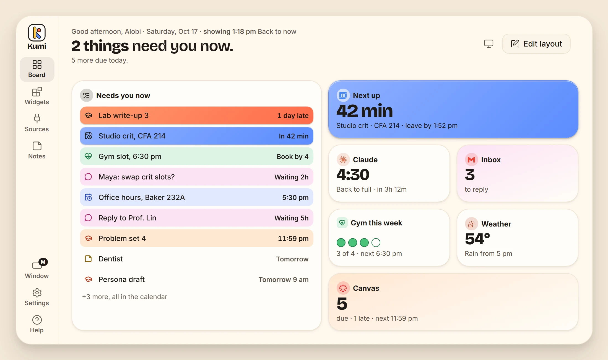Click graduation cap icon on Persona draft

pyautogui.click(x=88, y=279)
